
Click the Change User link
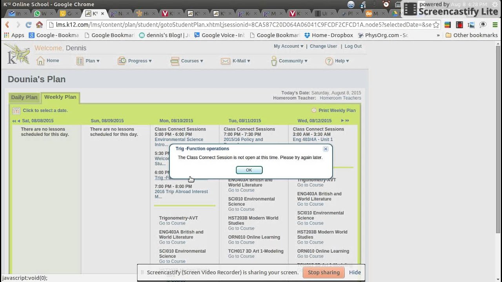tap(323, 46)
